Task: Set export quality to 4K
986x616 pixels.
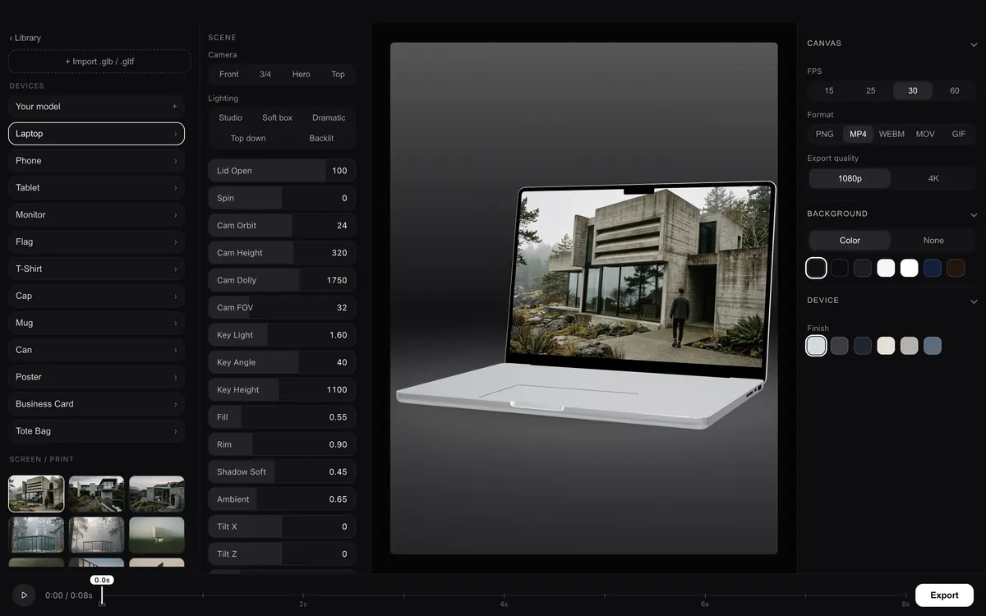Action: click(x=933, y=179)
